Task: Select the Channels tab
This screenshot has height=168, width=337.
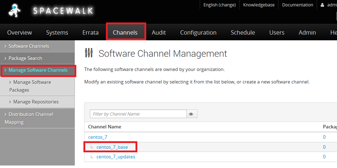Action: click(125, 32)
